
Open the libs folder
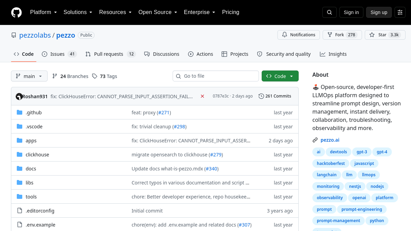(x=29, y=183)
